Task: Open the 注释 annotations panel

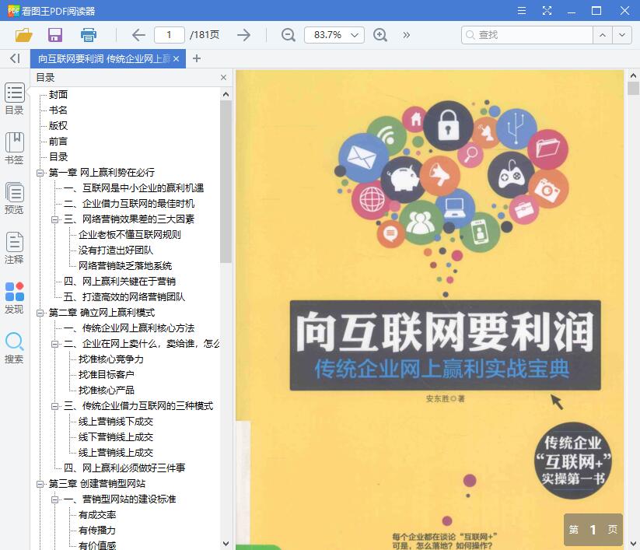Action: point(14,248)
